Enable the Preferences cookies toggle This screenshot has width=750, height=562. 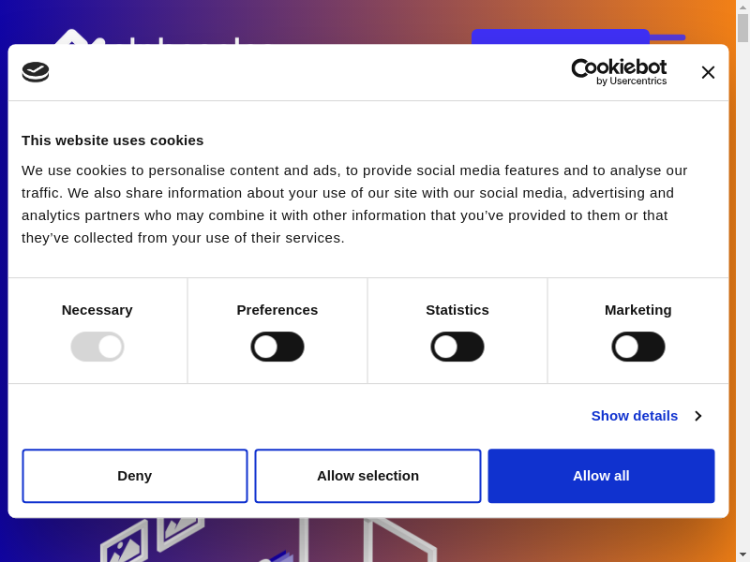pyautogui.click(x=277, y=347)
